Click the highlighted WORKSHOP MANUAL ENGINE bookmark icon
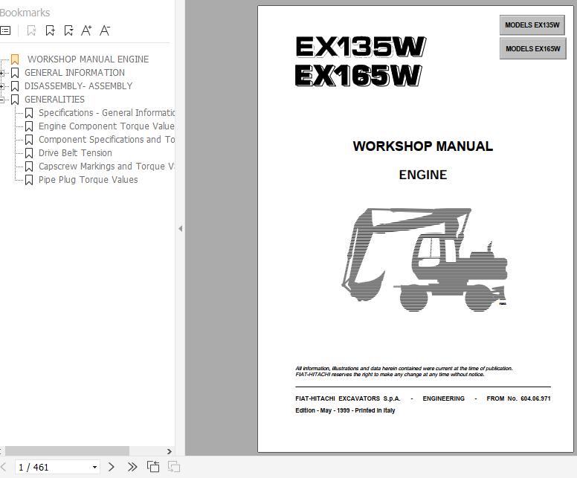 [x=15, y=59]
